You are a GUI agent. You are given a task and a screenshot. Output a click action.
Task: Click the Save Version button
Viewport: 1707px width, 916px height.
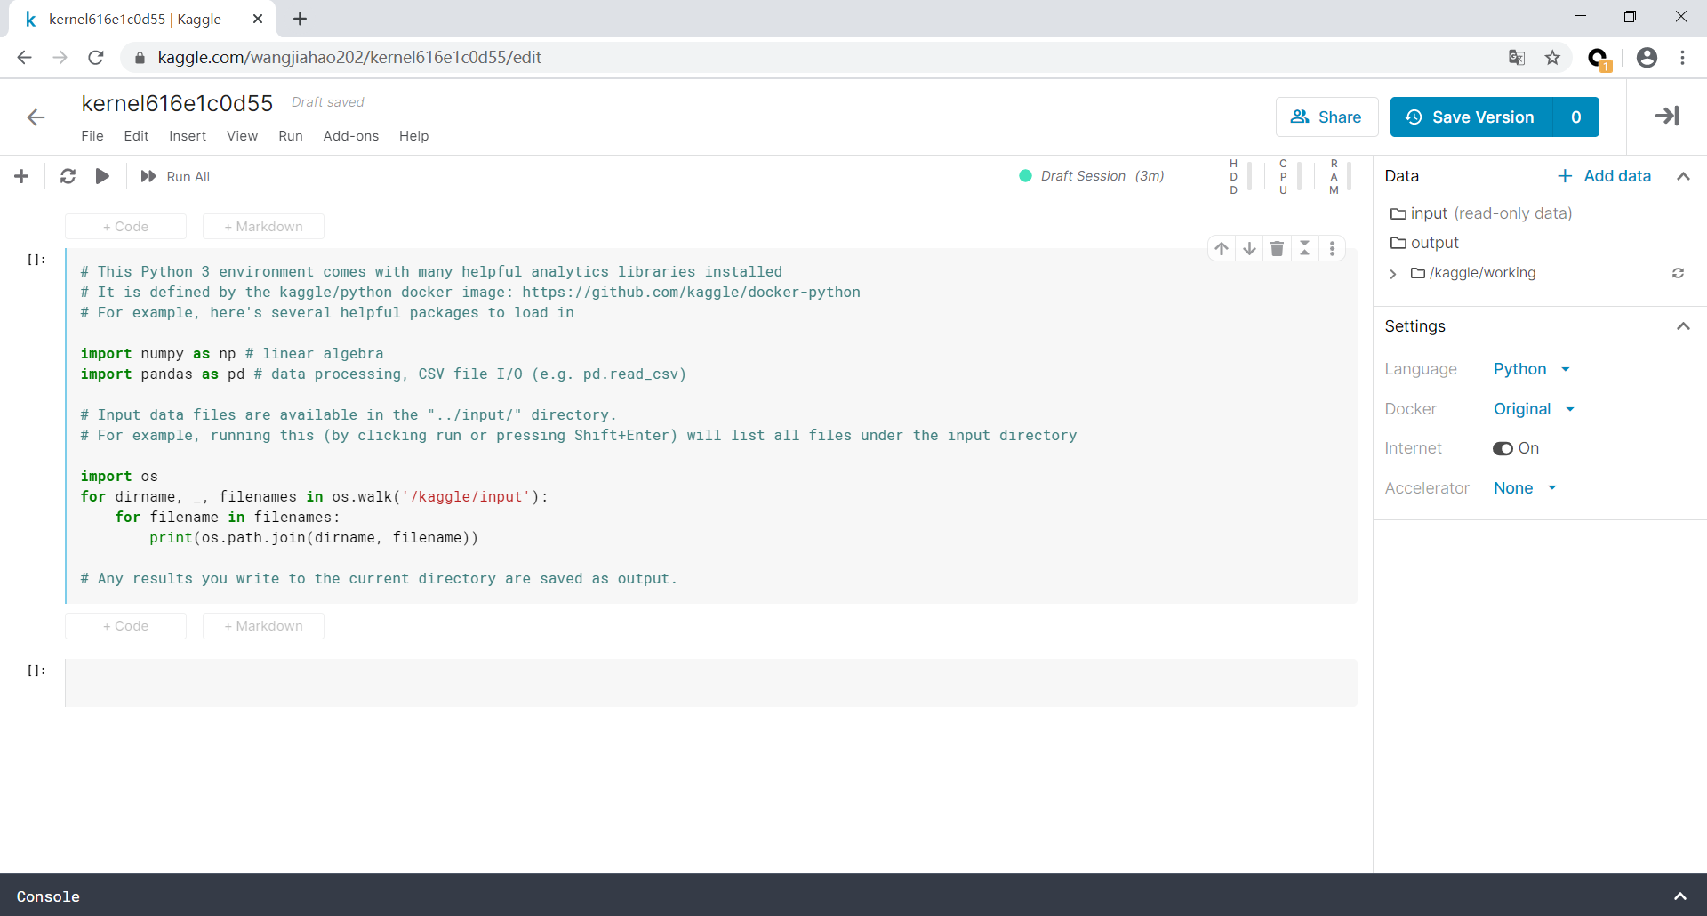click(x=1471, y=117)
